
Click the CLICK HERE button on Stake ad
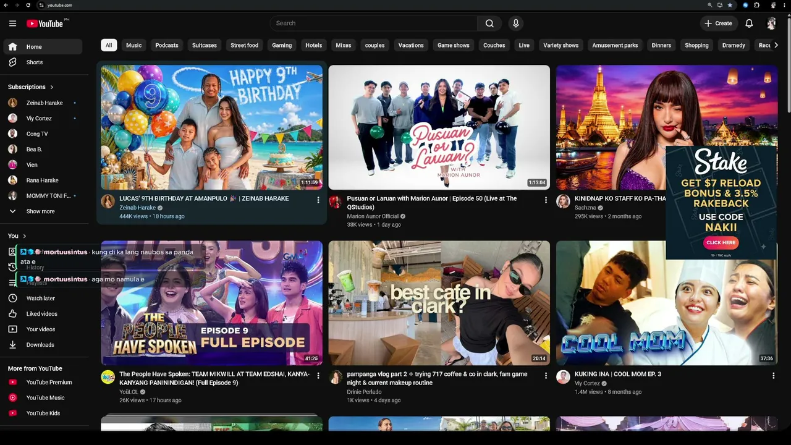click(x=721, y=243)
